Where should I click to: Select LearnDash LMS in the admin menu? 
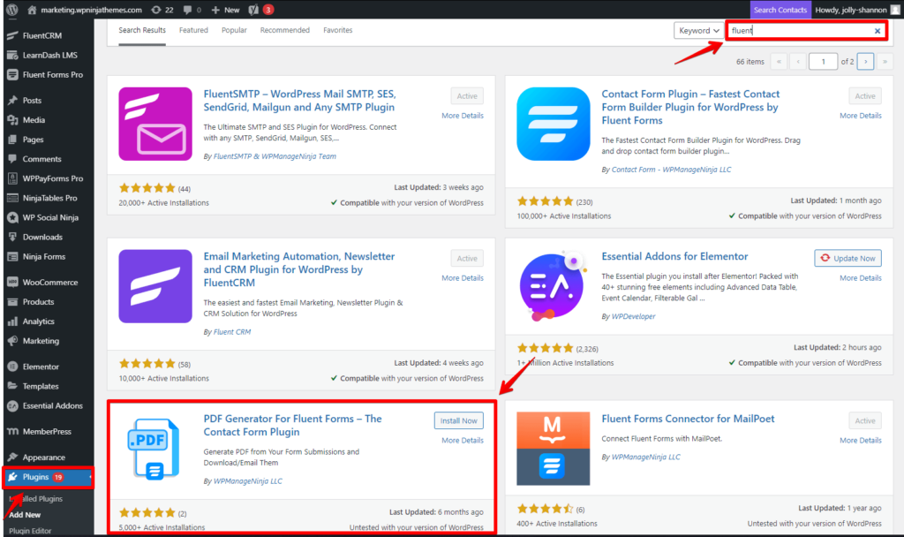tap(51, 55)
